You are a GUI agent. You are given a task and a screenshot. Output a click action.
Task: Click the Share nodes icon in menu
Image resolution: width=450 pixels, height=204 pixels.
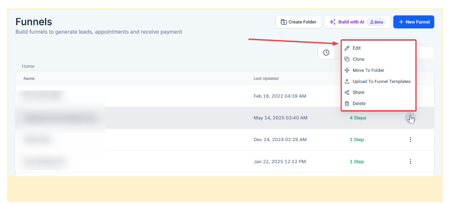click(347, 92)
